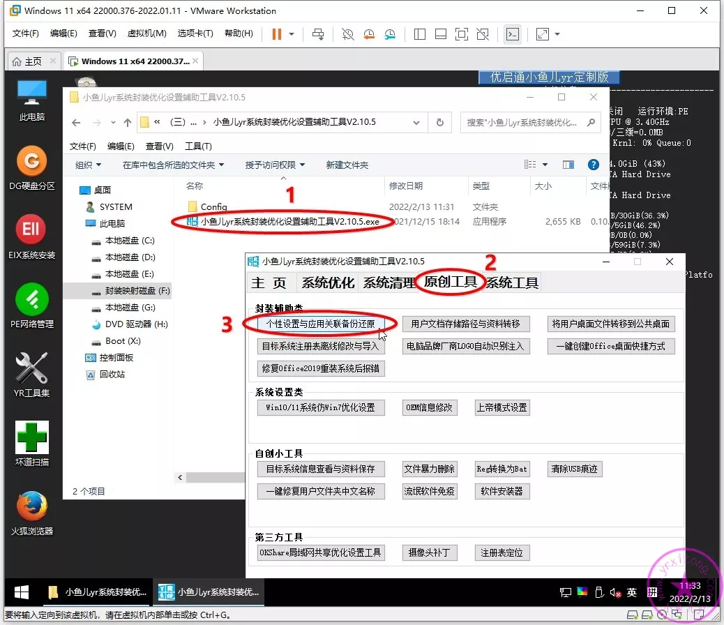724x625 pixels.
Task: Open VMware console view icon
Action: pyautogui.click(x=513, y=33)
